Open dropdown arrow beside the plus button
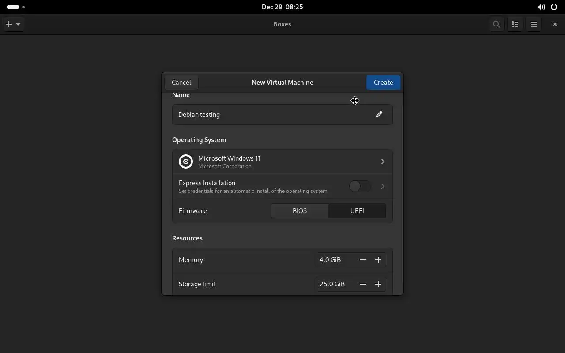 18,24
